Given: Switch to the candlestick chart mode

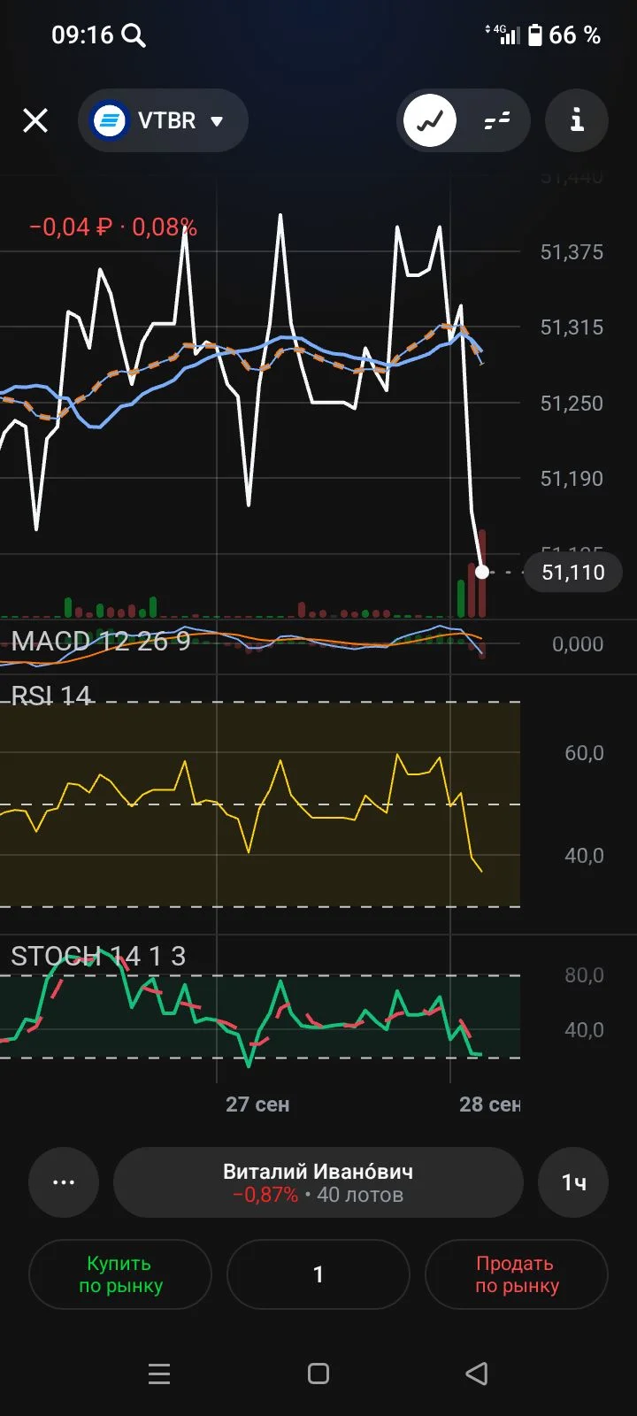Looking at the screenshot, I should click(497, 120).
